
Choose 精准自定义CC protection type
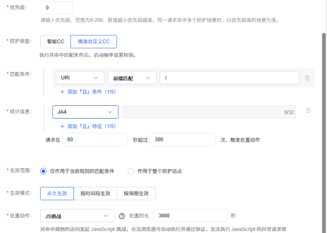click(x=93, y=42)
